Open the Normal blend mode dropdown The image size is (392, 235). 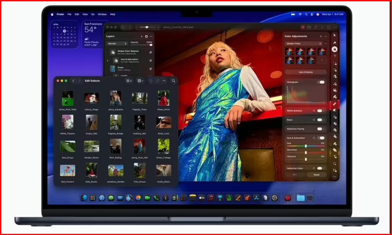117,44
